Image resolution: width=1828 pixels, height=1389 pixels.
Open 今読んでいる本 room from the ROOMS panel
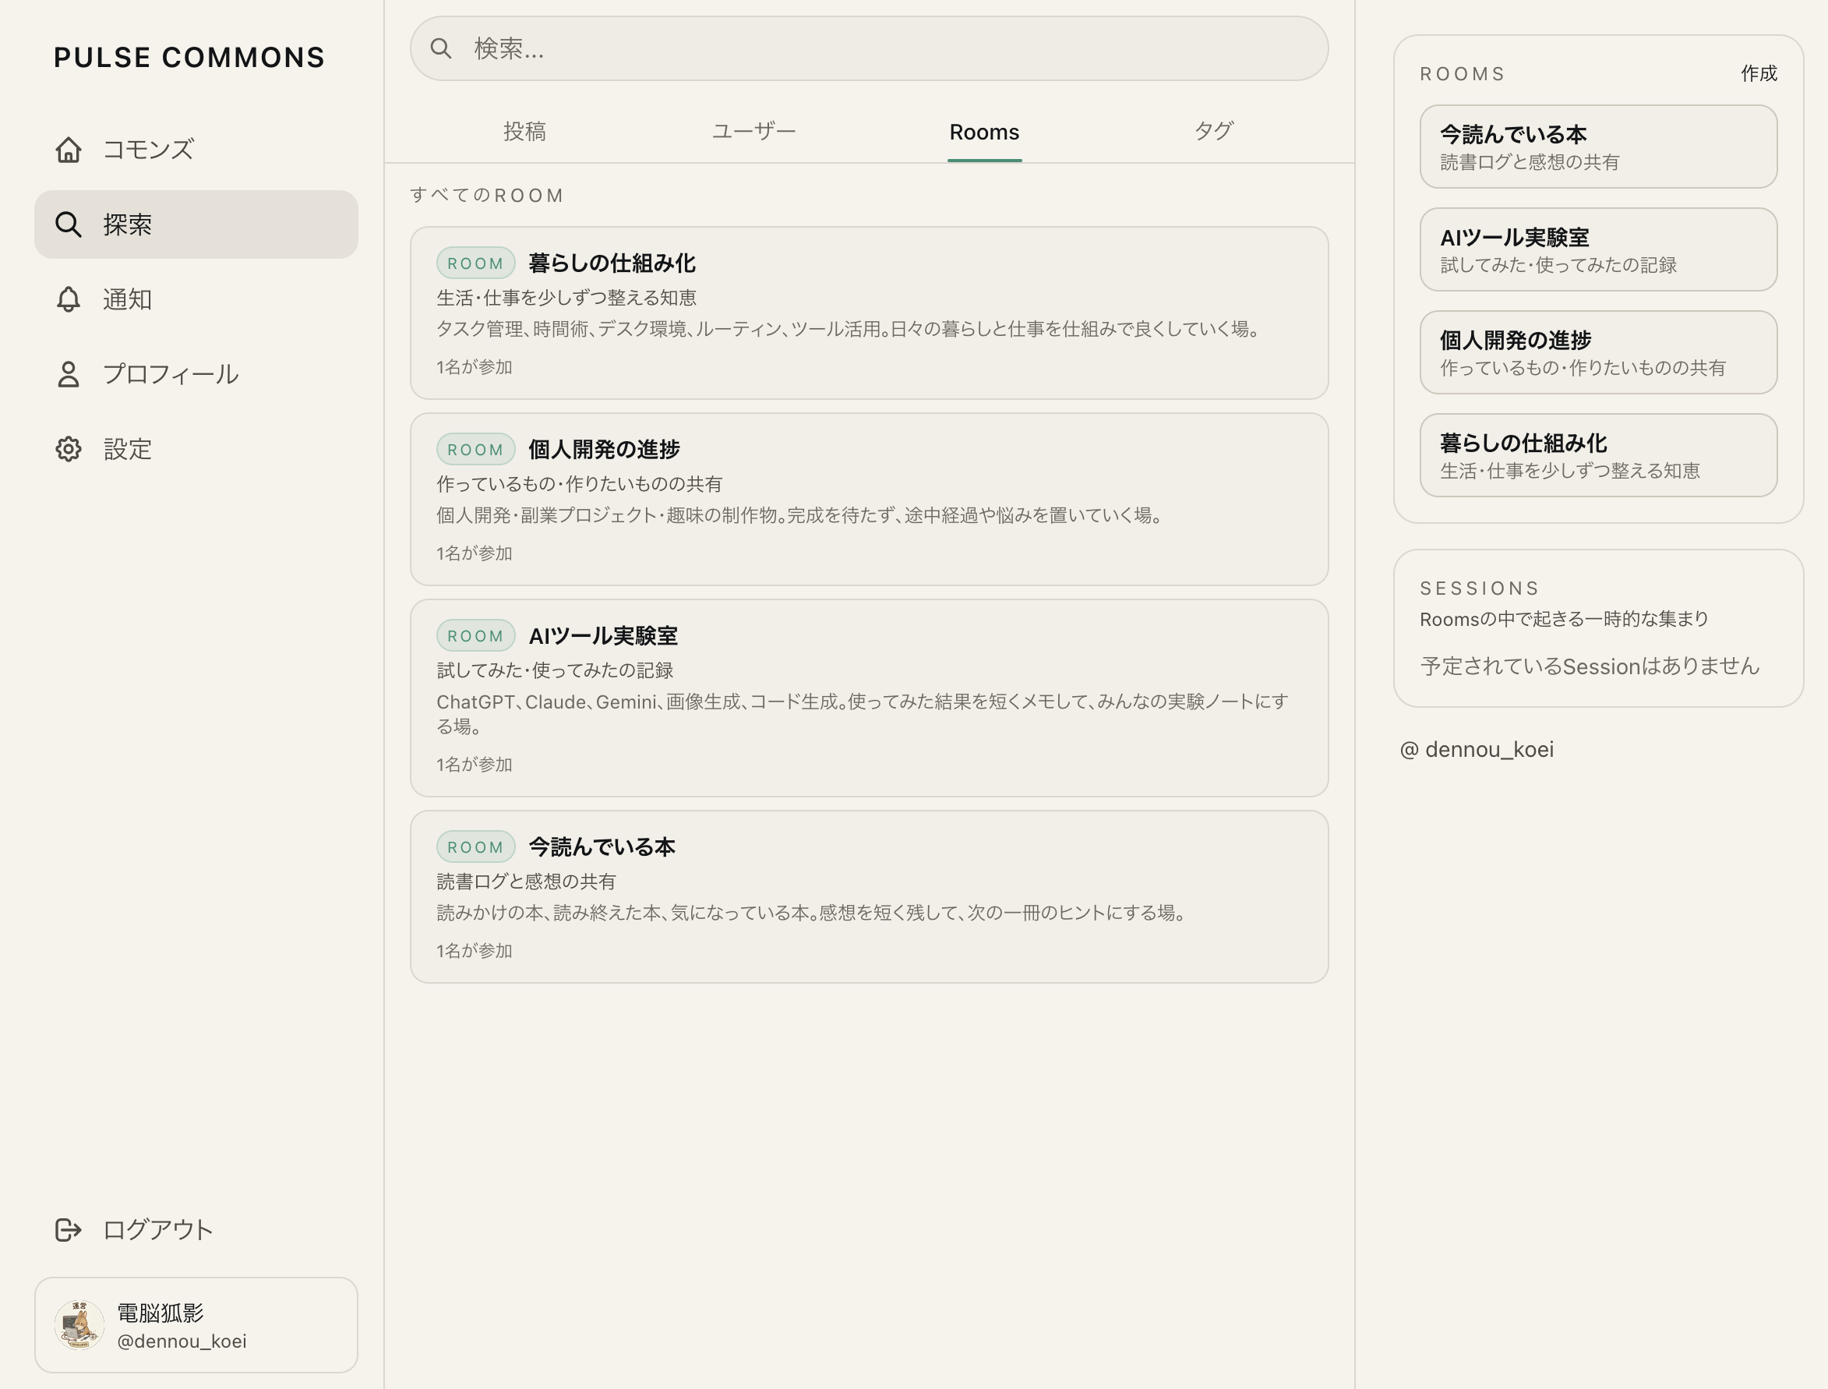[1597, 147]
